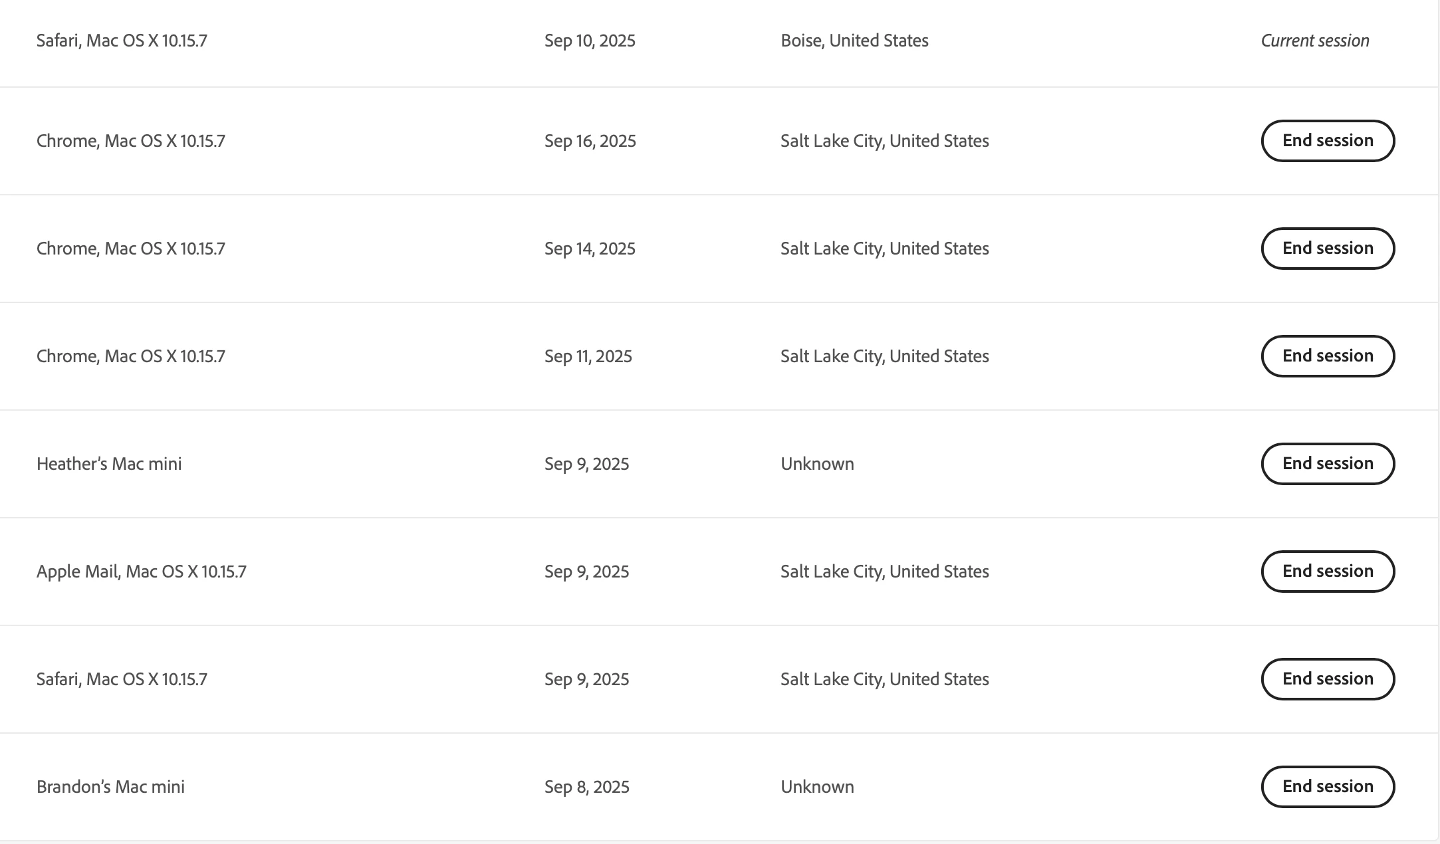Image resolution: width=1440 pixels, height=844 pixels.
Task: Click the Boise, United States location
Action: coord(854,41)
